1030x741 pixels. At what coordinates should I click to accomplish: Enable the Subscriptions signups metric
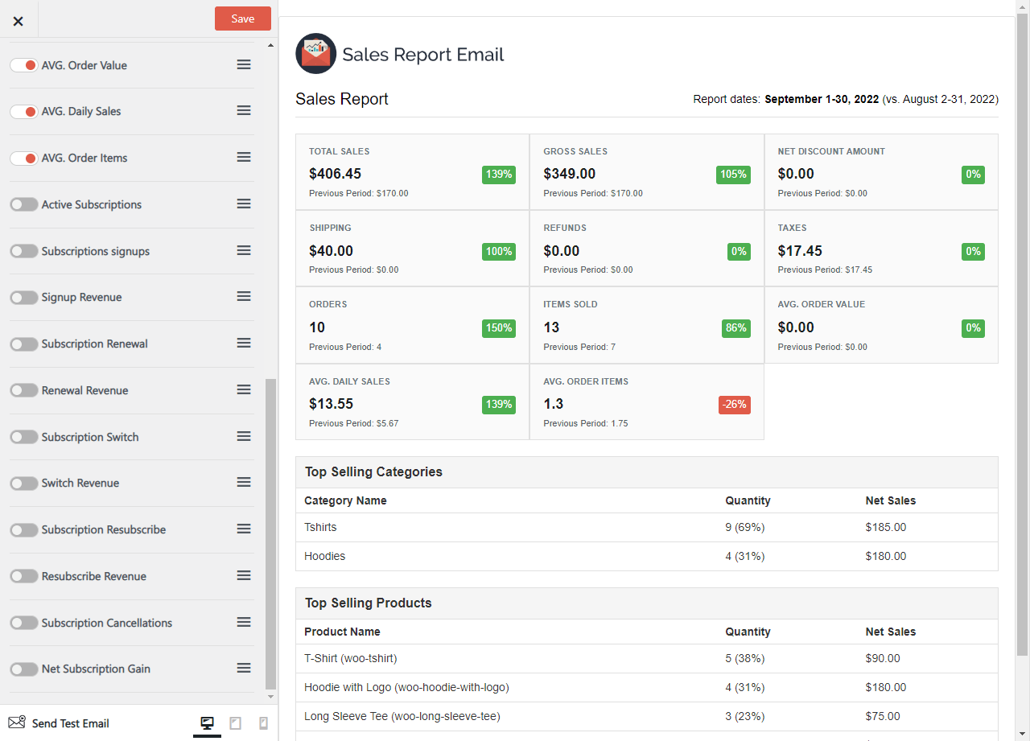point(24,251)
